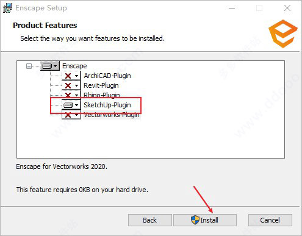Image resolution: width=302 pixels, height=236 pixels.
Task: Go back with the Back button
Action: [150, 220]
